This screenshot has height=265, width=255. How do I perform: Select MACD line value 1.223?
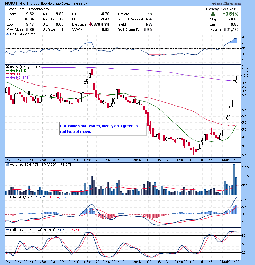pyautogui.click(x=41, y=197)
